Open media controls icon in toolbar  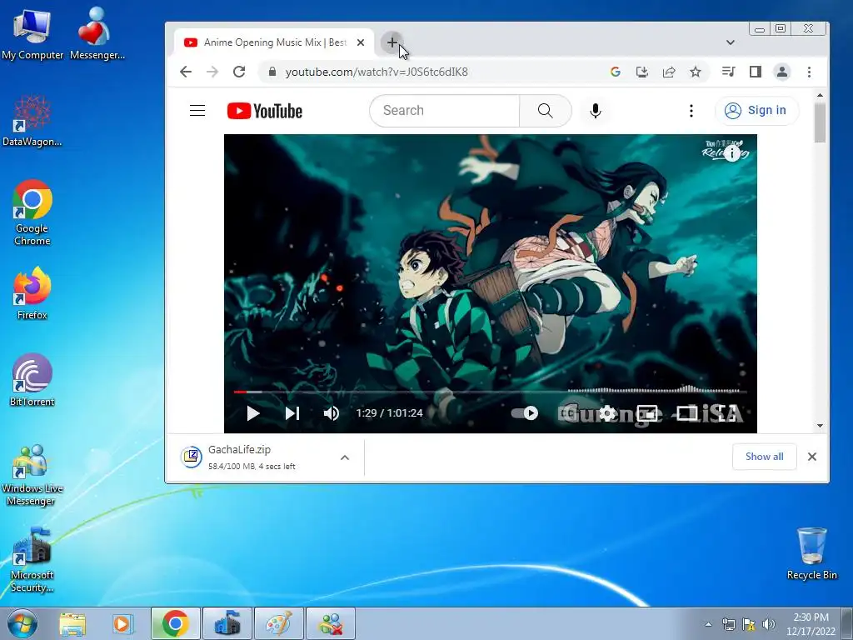tap(728, 72)
